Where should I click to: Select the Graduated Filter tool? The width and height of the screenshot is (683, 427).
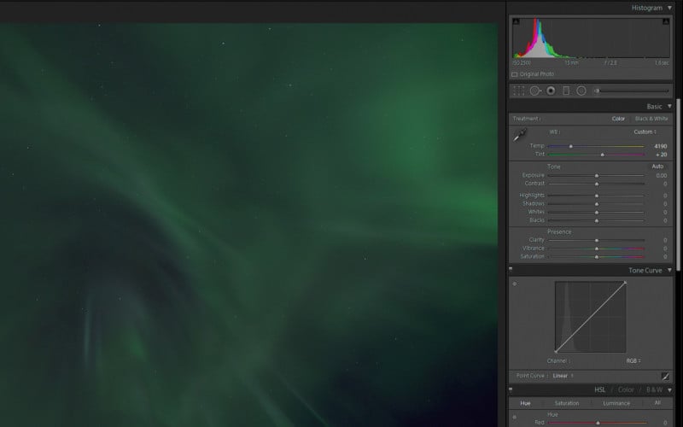(565, 91)
